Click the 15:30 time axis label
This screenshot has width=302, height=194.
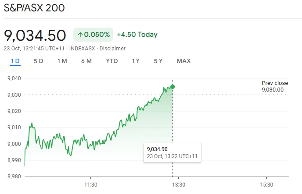pyautogui.click(x=266, y=184)
